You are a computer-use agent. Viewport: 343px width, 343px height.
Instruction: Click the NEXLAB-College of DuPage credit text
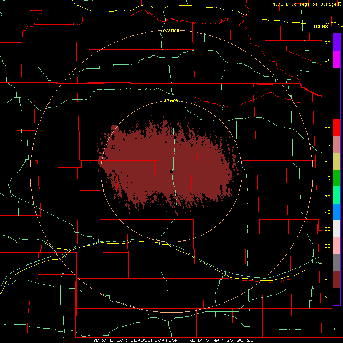304,4
